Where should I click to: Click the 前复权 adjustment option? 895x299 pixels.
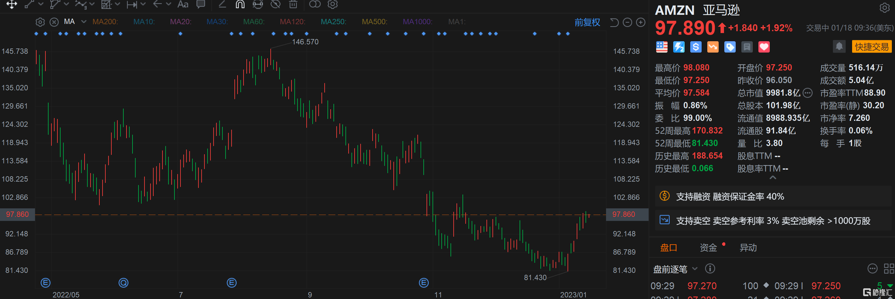click(587, 22)
